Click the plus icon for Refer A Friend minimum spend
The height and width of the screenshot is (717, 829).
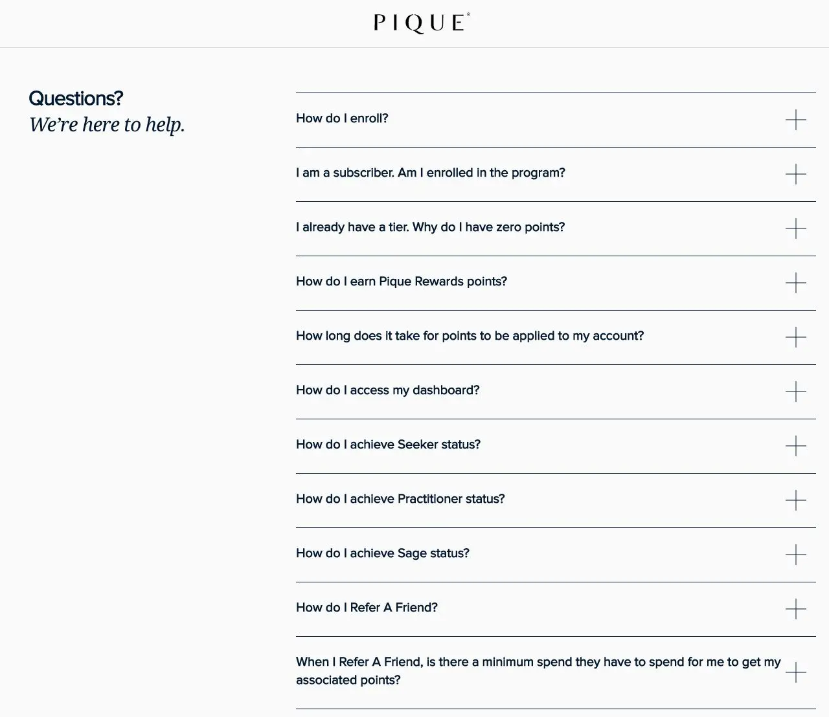coord(795,672)
